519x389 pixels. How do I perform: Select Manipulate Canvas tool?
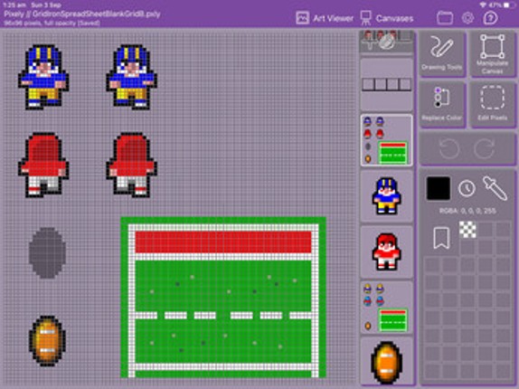492,54
